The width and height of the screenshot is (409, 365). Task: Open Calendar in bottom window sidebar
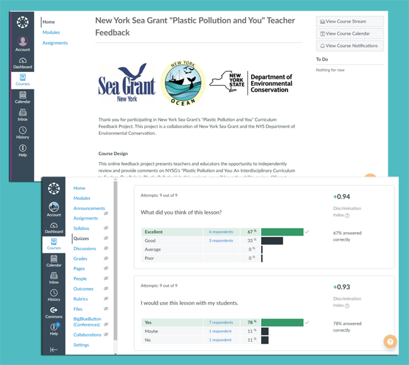pyautogui.click(x=53, y=261)
